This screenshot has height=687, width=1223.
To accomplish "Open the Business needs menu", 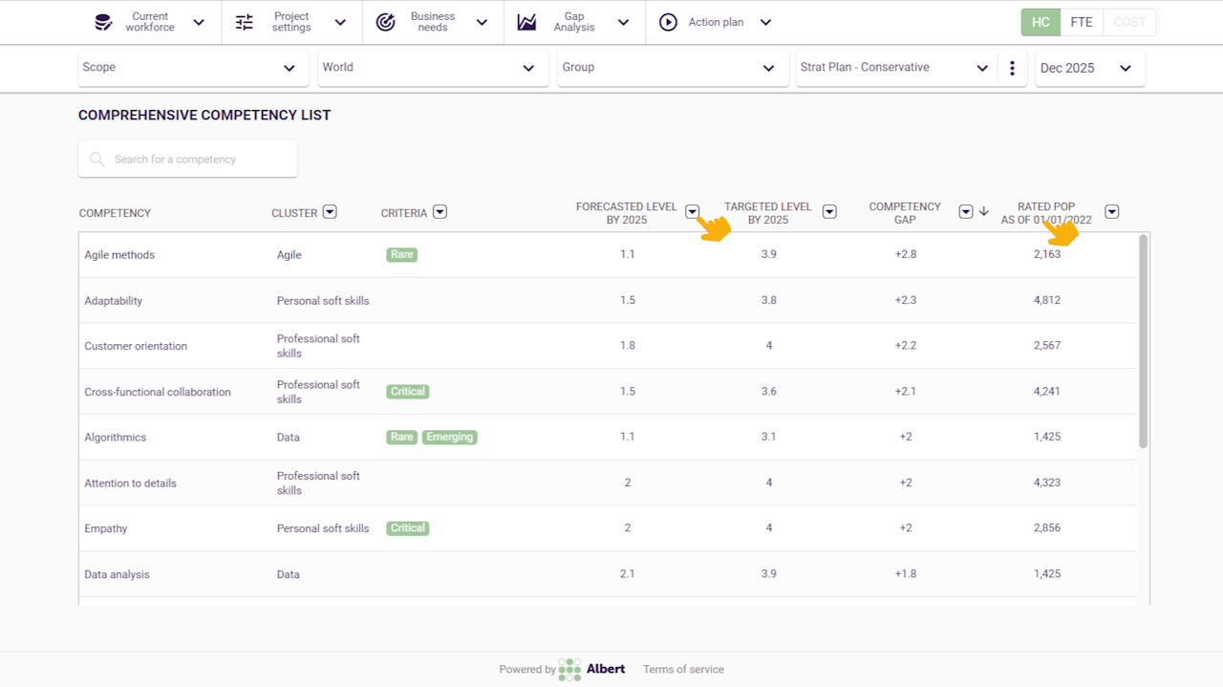I will coord(434,22).
